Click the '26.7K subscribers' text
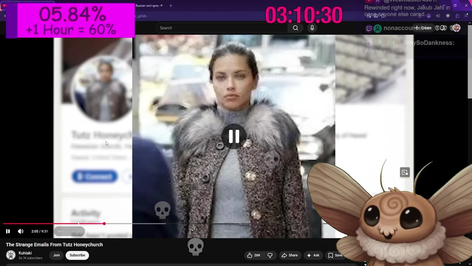Viewport: 472px width, 266px height. click(x=30, y=258)
